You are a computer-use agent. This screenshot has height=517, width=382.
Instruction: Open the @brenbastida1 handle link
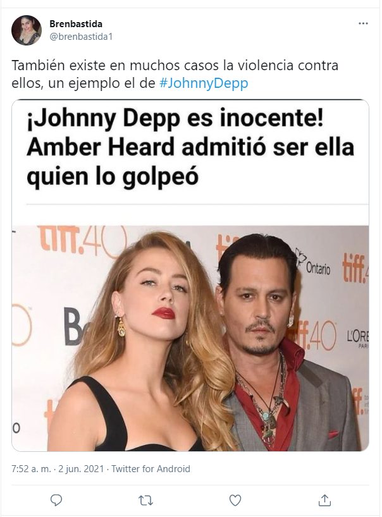[x=81, y=37]
